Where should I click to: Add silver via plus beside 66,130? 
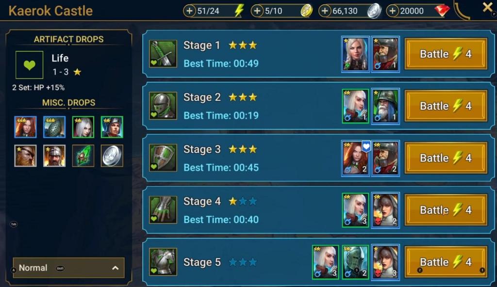click(325, 11)
